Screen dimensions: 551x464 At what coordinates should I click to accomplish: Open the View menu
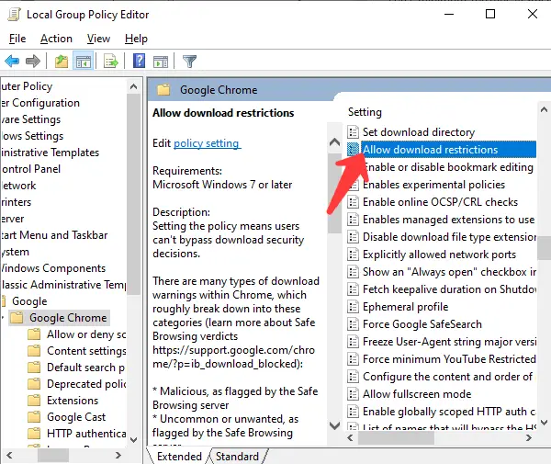[98, 39]
